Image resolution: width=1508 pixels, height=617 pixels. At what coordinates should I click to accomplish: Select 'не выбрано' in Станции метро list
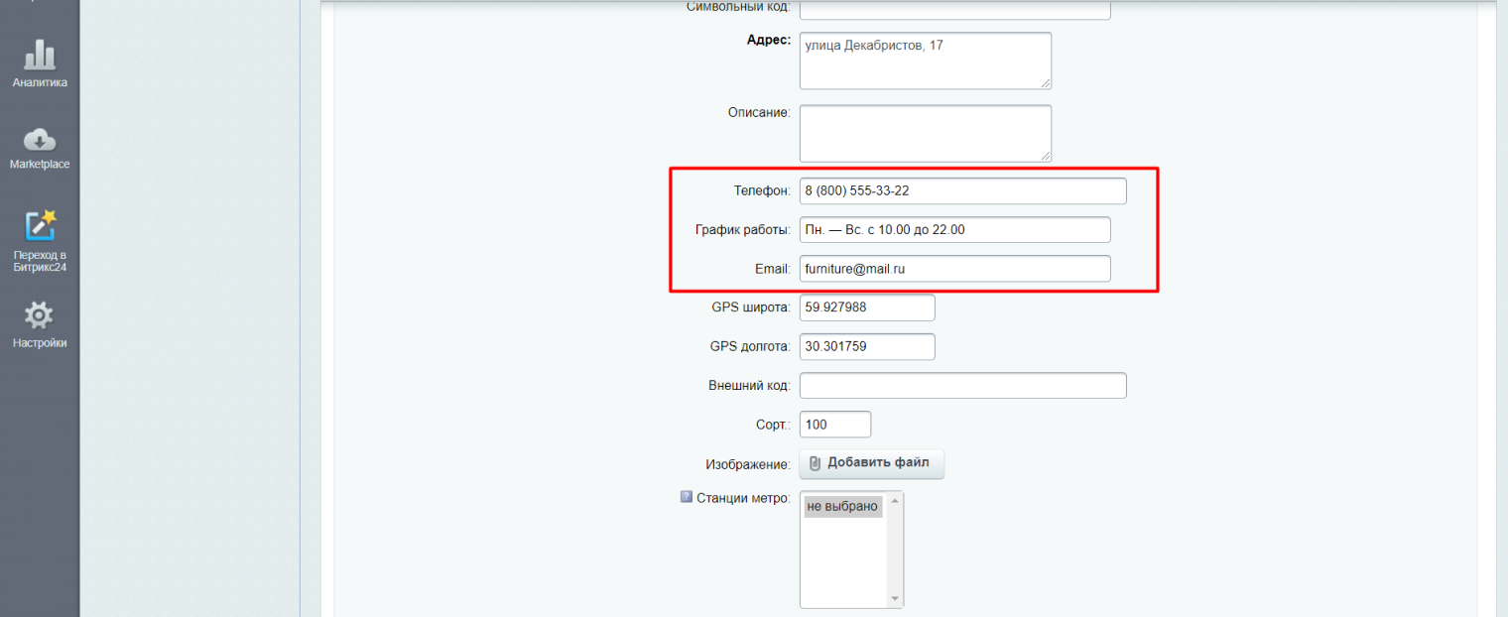click(842, 507)
